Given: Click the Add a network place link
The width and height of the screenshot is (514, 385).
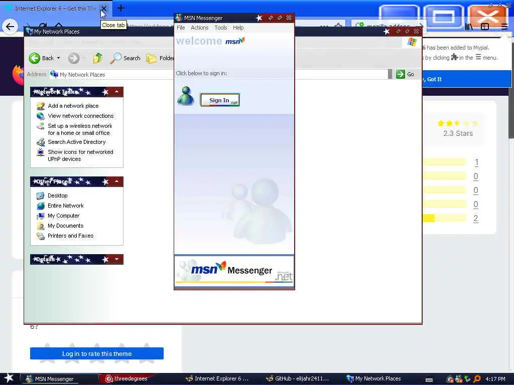Looking at the screenshot, I should (73, 106).
